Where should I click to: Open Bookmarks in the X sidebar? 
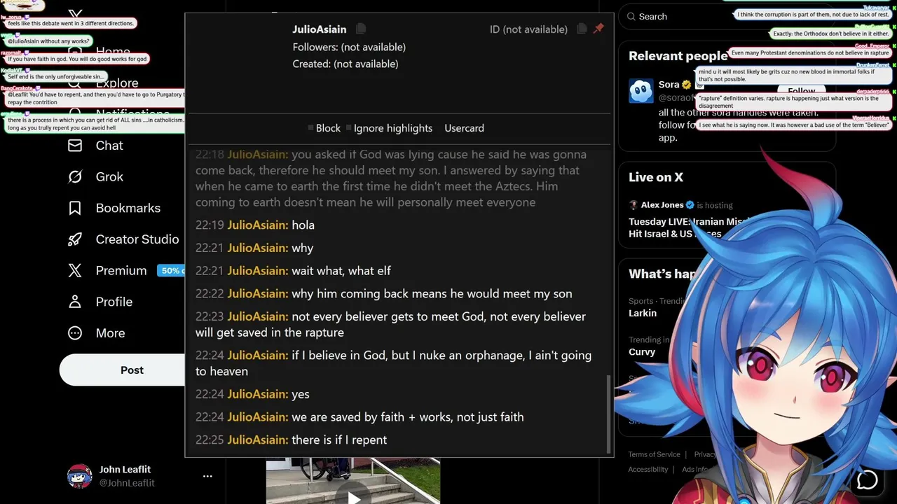click(x=128, y=208)
